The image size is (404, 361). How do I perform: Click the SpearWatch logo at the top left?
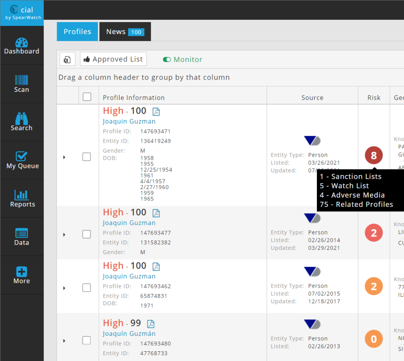point(22,13)
